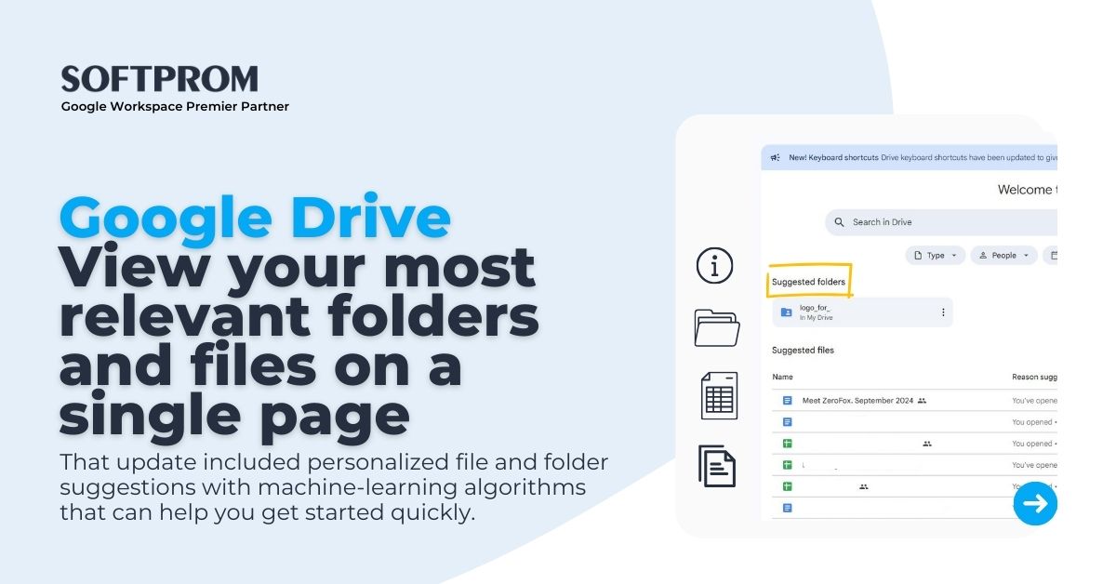Open three-dot menu for logo_for_ folder
This screenshot has height=584, width=1116.
(x=943, y=312)
